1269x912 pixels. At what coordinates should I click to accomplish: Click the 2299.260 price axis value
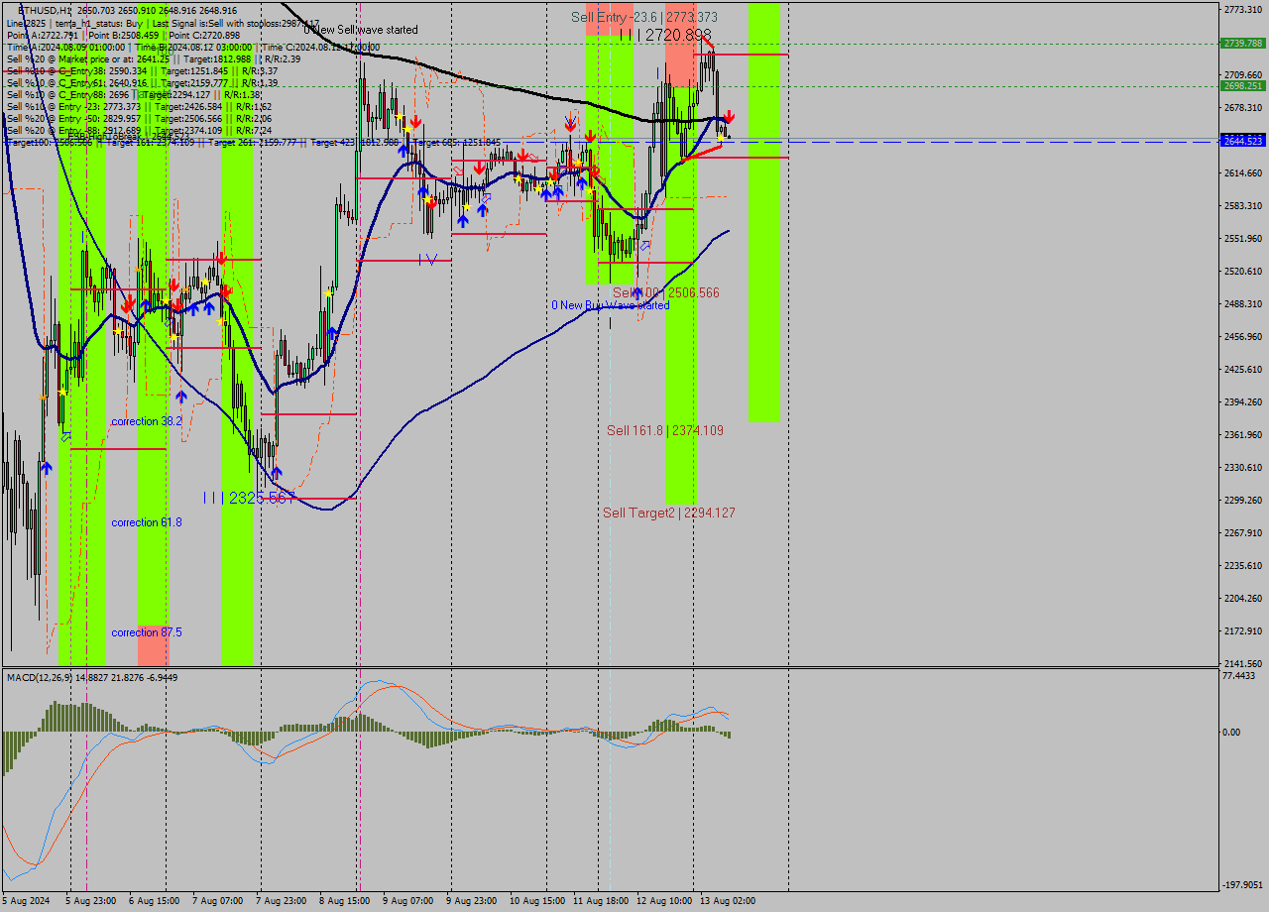1243,500
